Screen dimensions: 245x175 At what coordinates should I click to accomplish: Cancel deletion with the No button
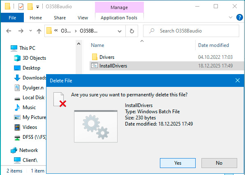click(x=219, y=163)
